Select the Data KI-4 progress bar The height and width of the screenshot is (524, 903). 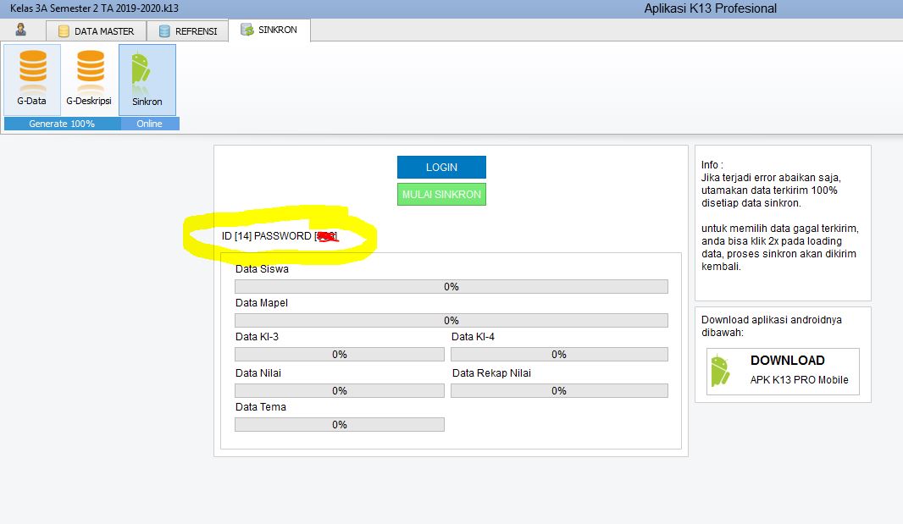coord(558,355)
